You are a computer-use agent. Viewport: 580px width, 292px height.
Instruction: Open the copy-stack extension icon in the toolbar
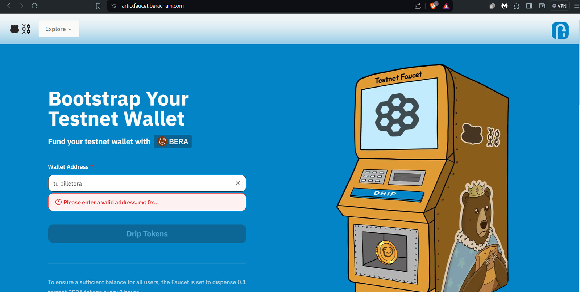click(x=492, y=6)
